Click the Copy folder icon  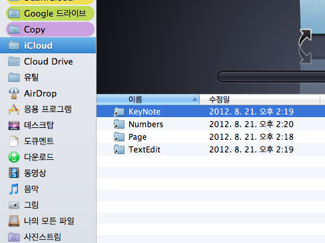14,30
